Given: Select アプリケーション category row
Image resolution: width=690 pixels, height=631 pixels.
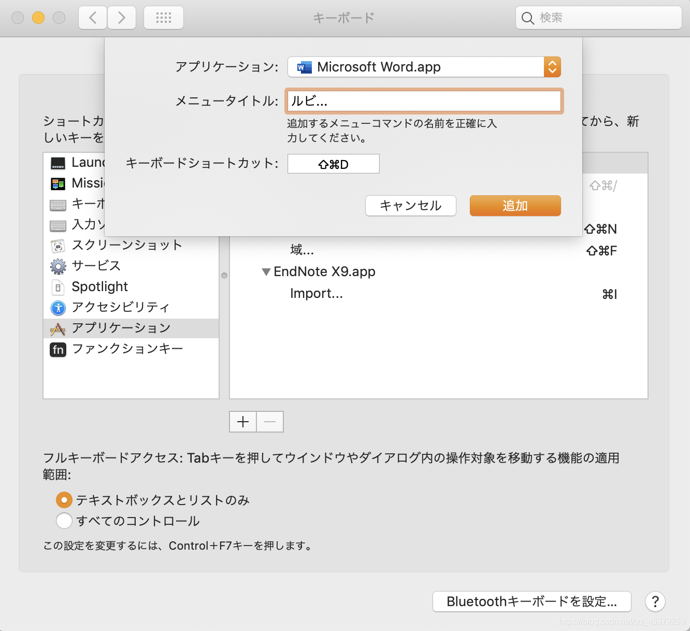Looking at the screenshot, I should click(x=131, y=328).
